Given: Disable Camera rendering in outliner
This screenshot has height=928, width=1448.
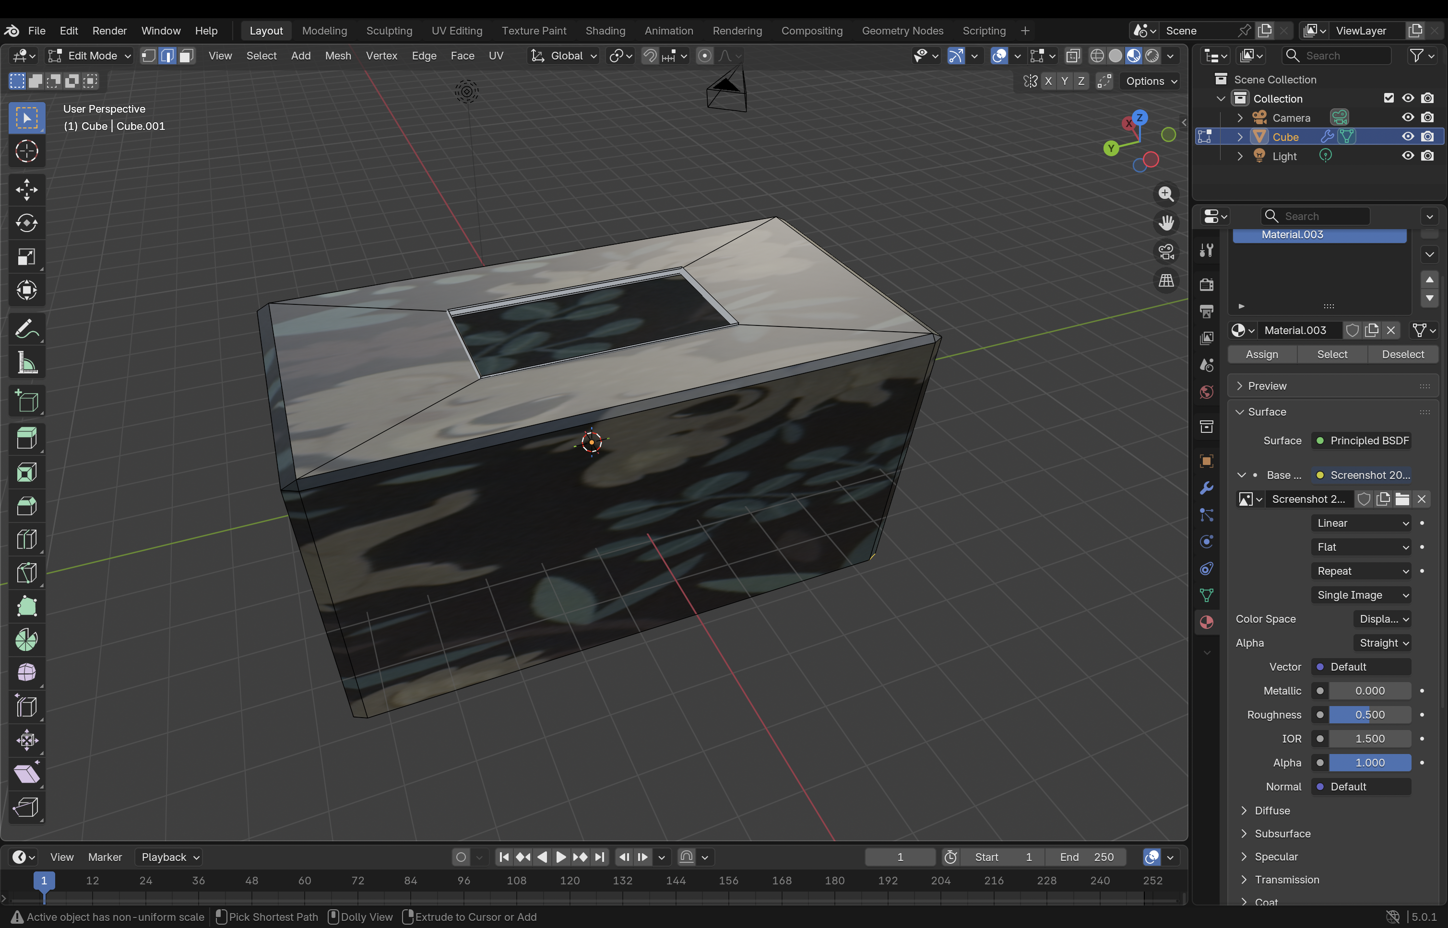Looking at the screenshot, I should pos(1427,117).
